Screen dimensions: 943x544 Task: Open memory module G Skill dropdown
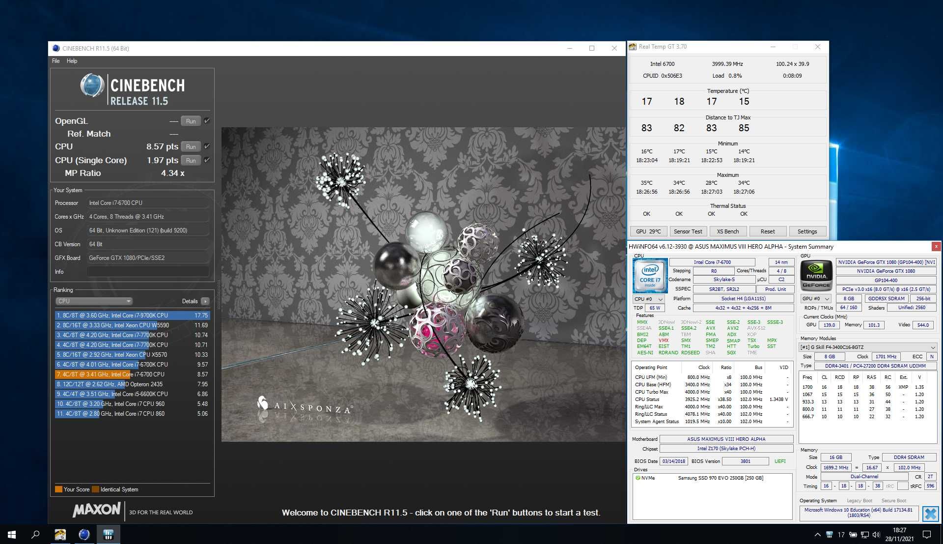coord(868,347)
